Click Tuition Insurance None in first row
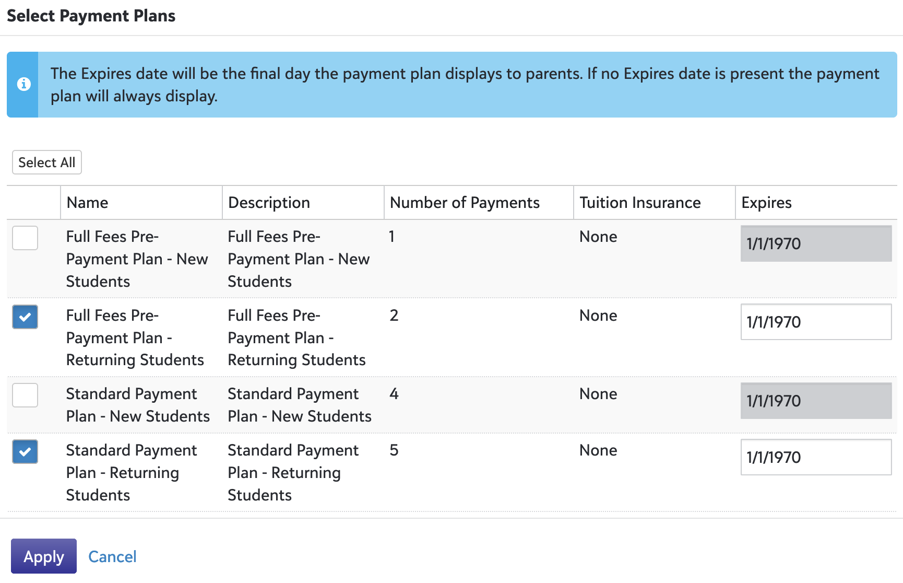The image size is (903, 583). 598,237
